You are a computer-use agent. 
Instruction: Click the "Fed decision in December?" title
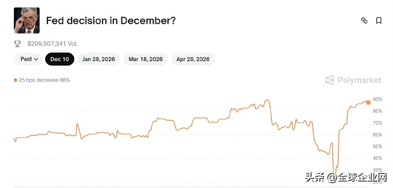tap(111, 21)
